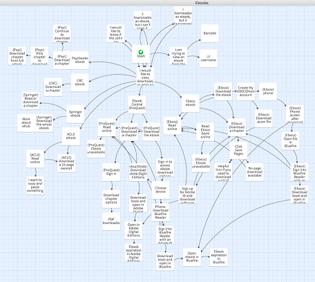
Task: Click the (ProQuest) Read online node
Action: 106,127
